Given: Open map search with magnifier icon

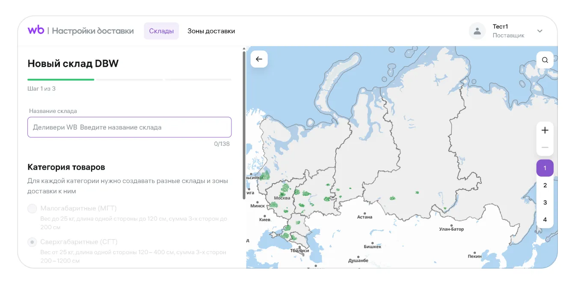Looking at the screenshot, I should coord(545,60).
